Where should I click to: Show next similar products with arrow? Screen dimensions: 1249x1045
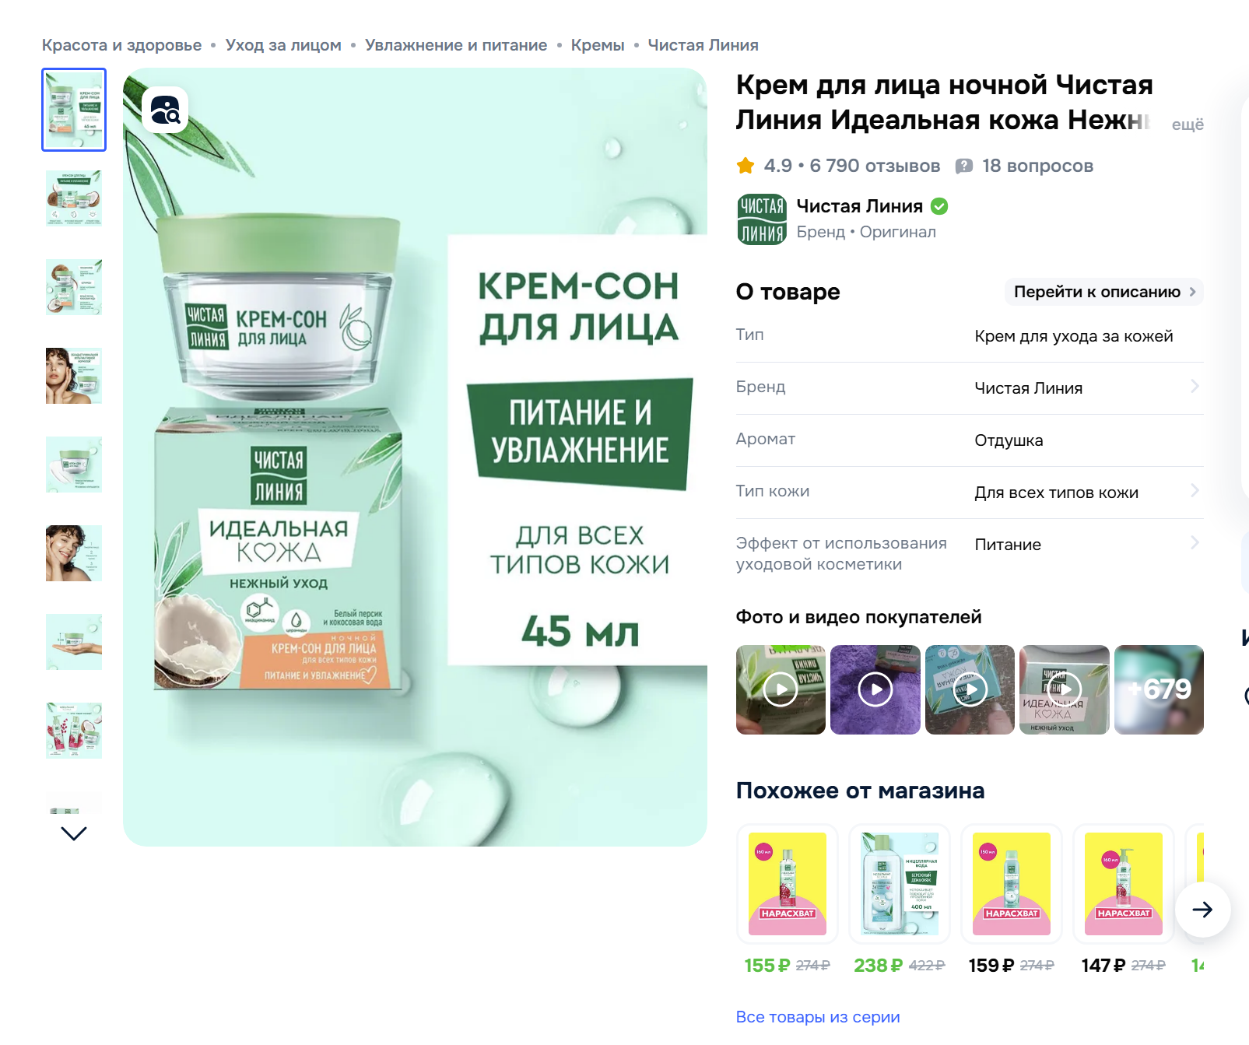click(x=1202, y=910)
